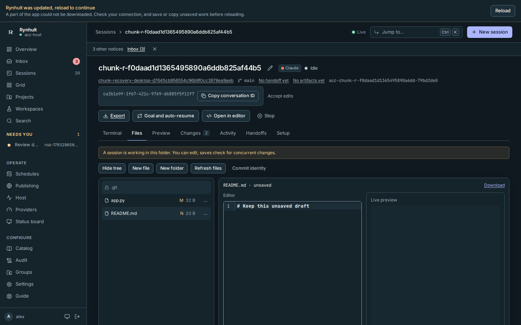Click the Reload button in the update banner
This screenshot has width=521, height=325.
[x=503, y=11]
